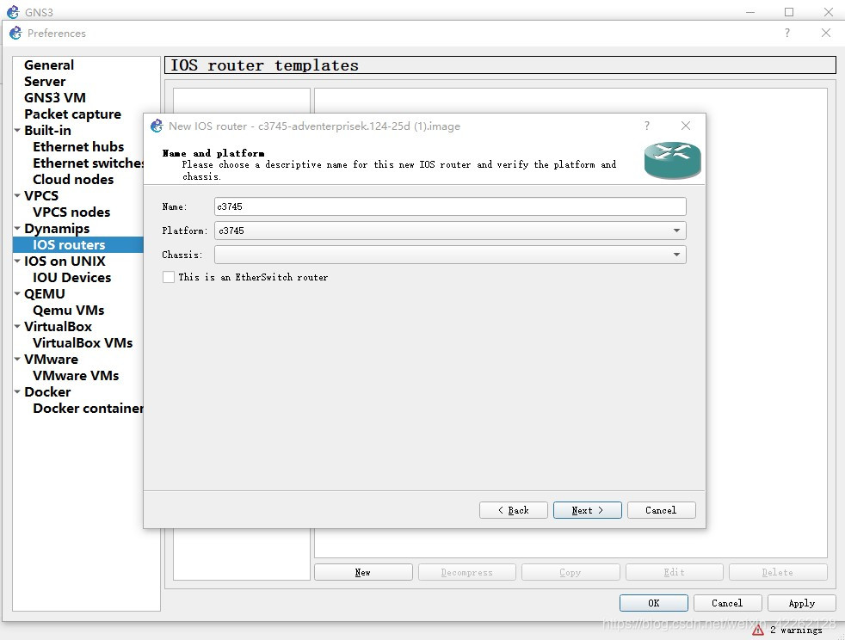The width and height of the screenshot is (845, 640).
Task: Select Ethernet switches in tree
Action: pos(88,163)
